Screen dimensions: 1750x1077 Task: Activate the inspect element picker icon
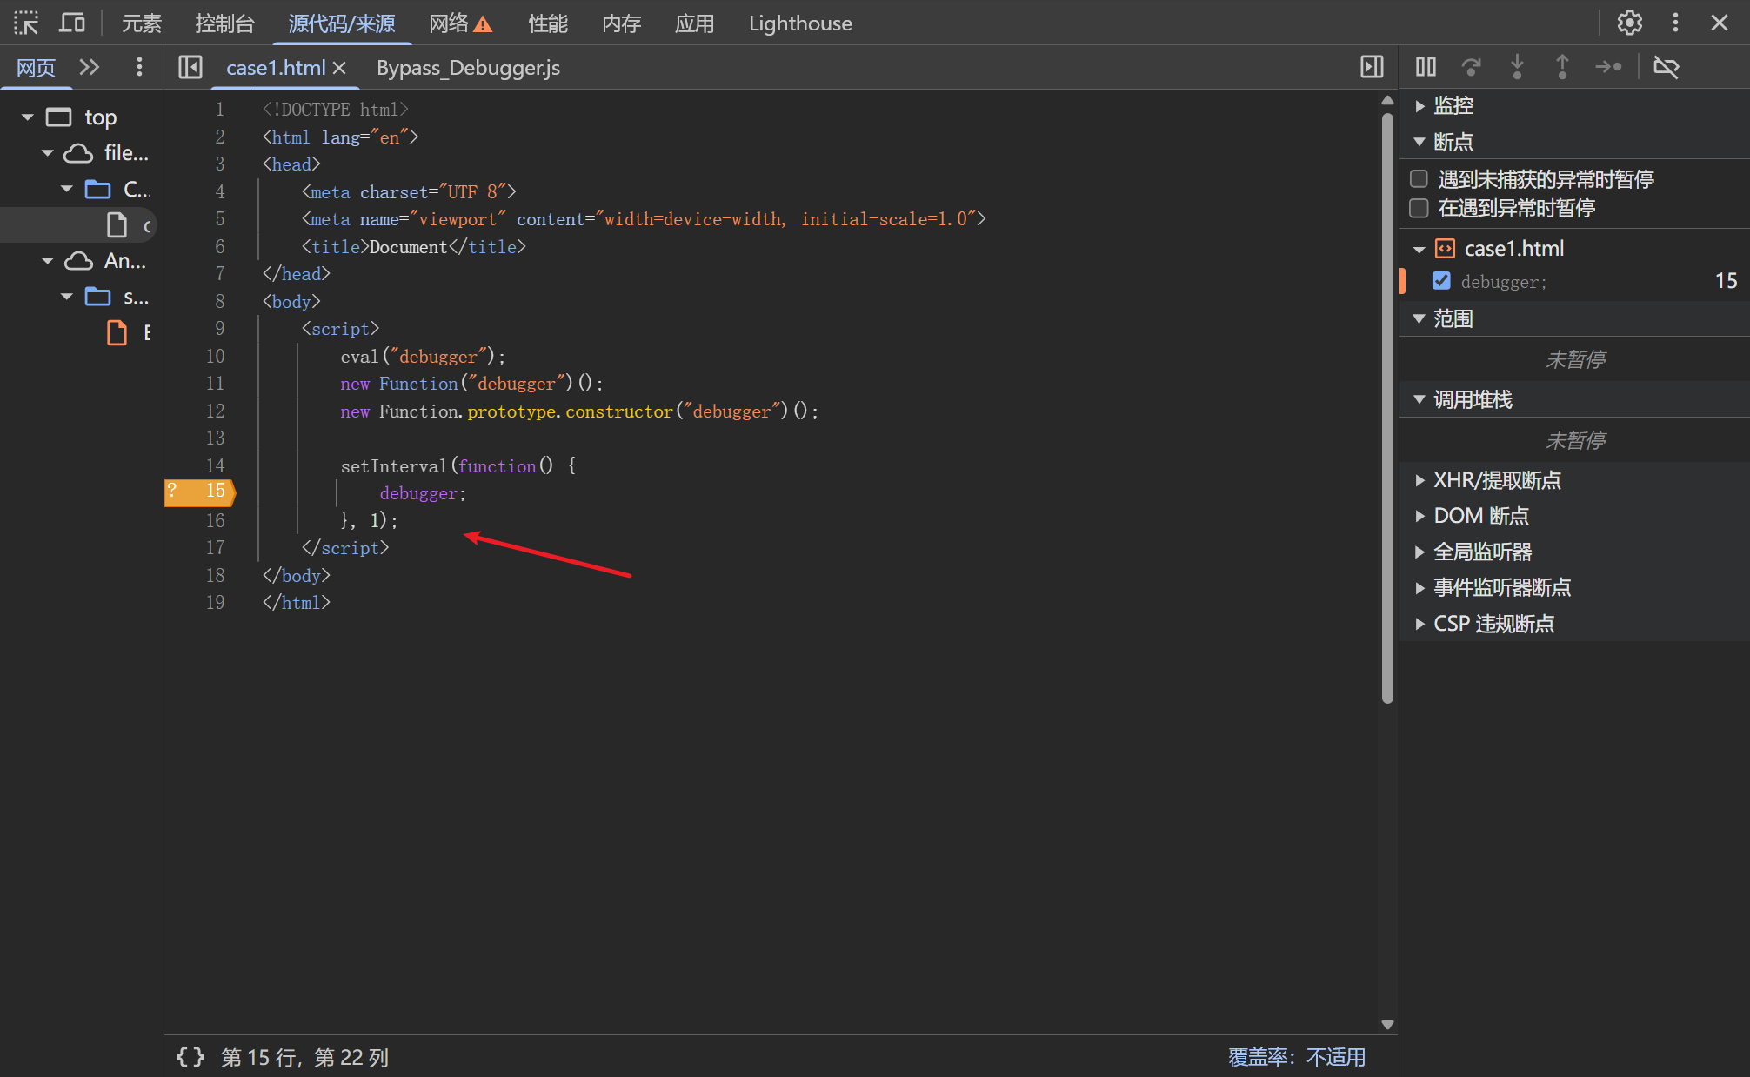tap(26, 23)
